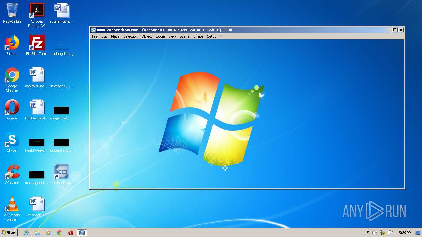Open the volume control in system tray

point(375,233)
